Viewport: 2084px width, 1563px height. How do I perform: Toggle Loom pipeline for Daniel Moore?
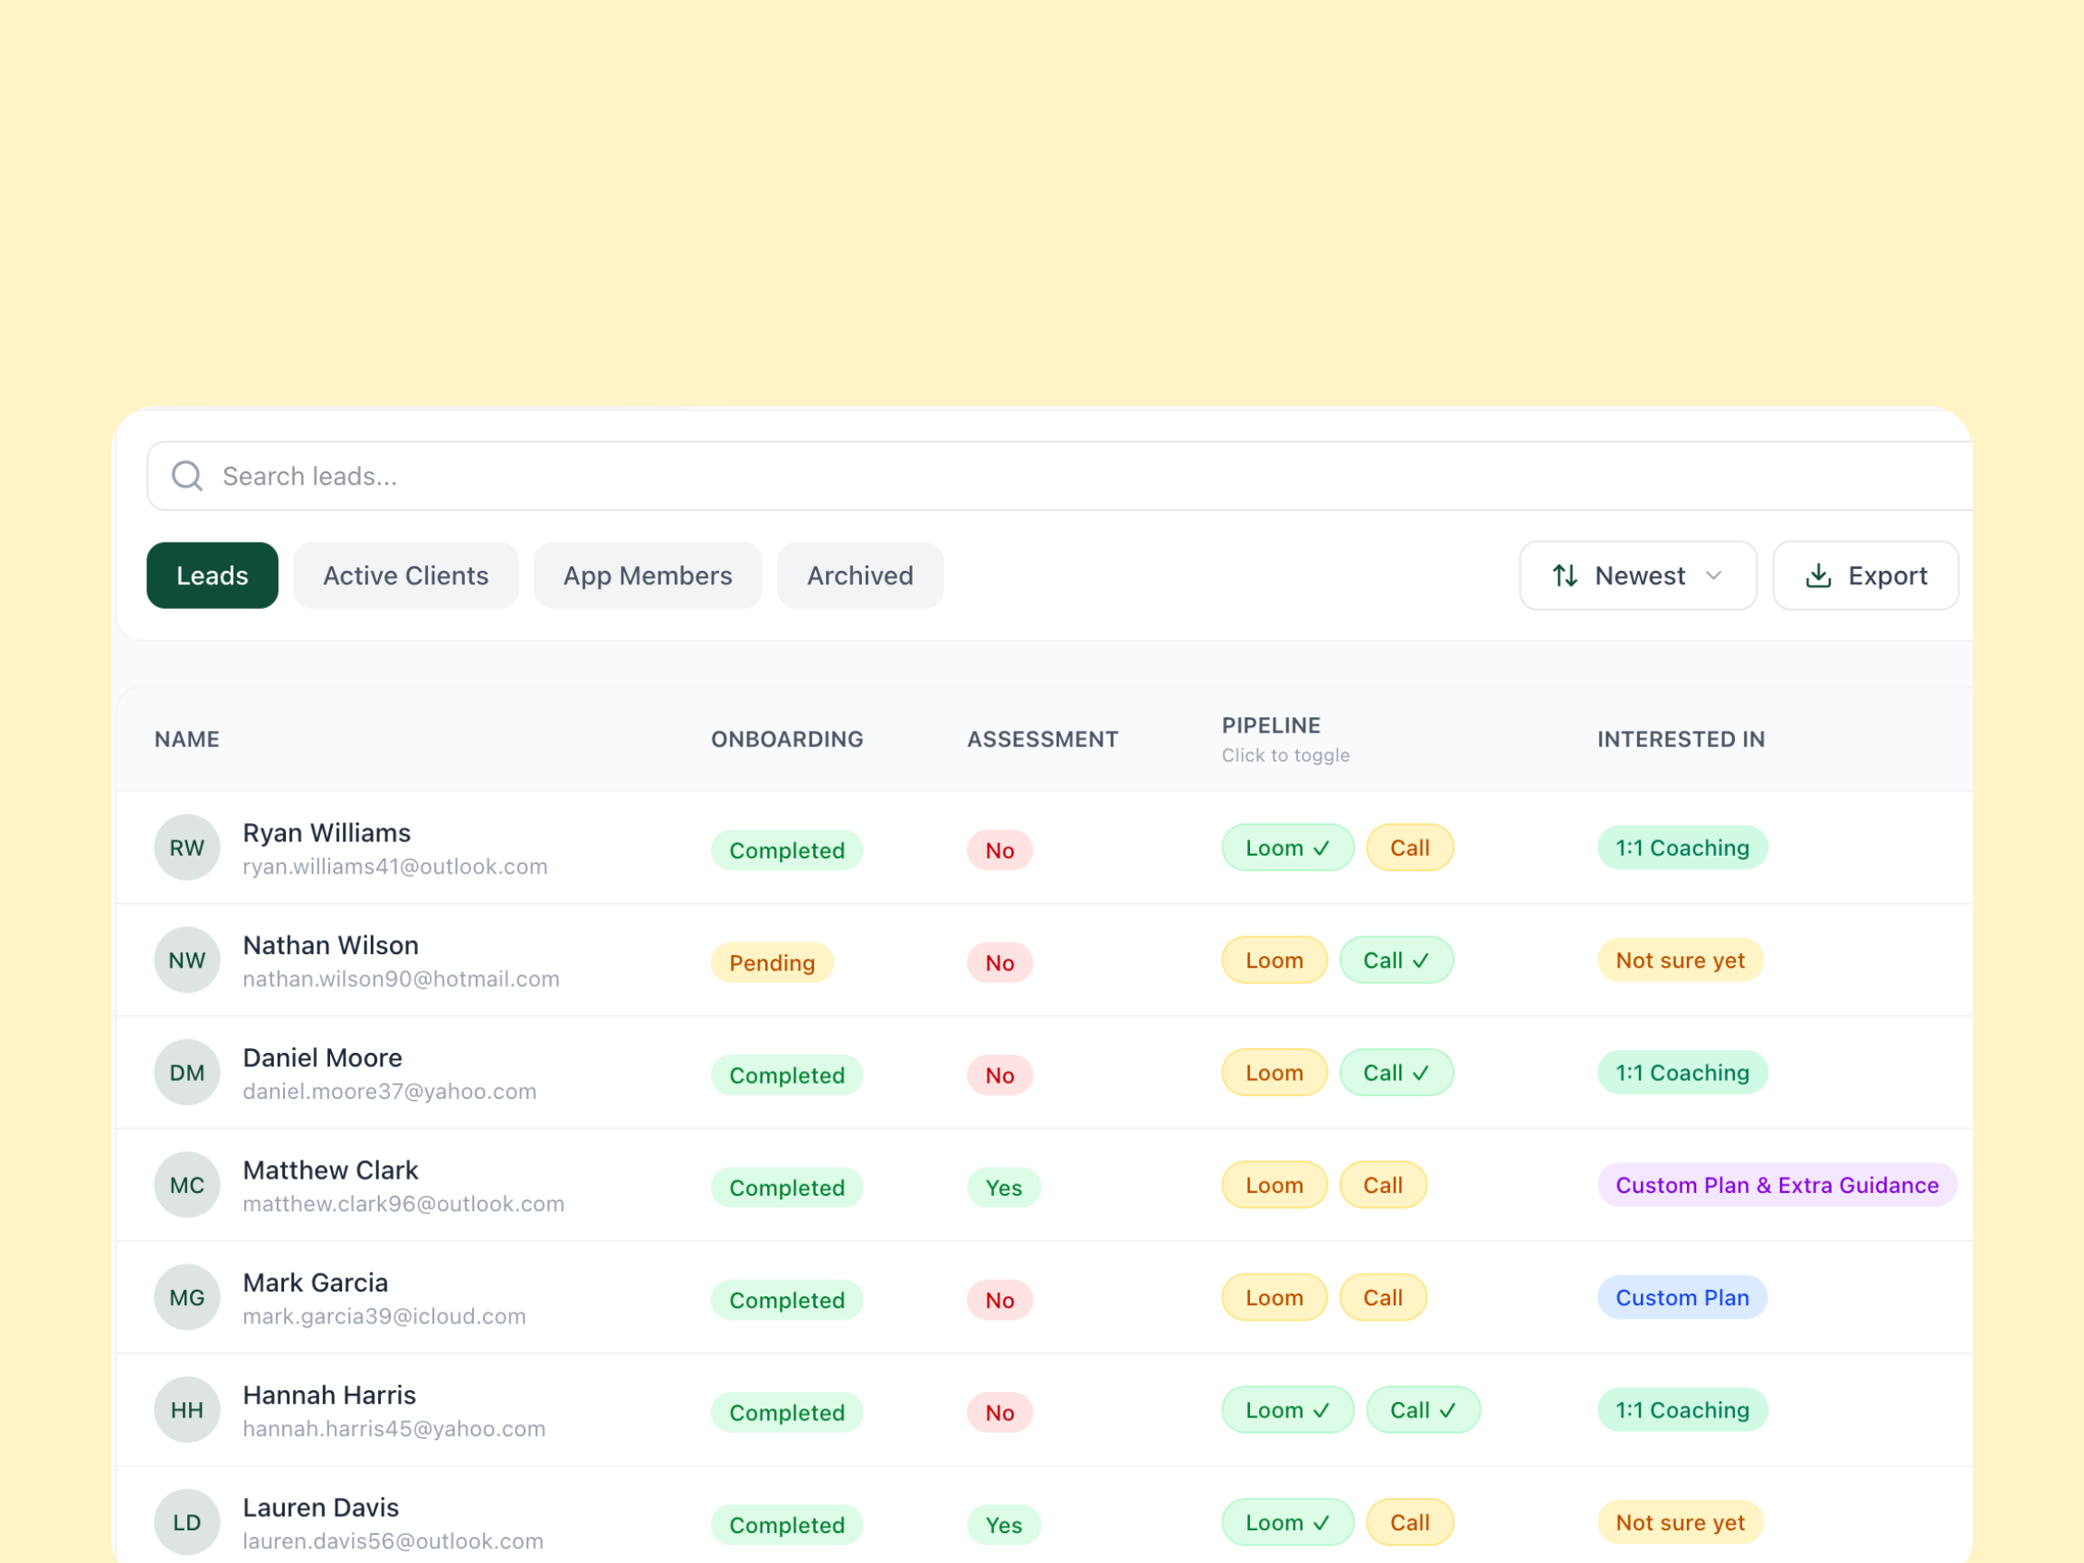(1274, 1072)
